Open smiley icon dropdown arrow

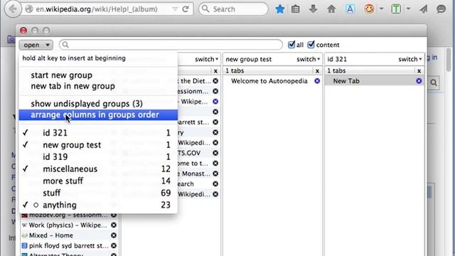[381, 9]
